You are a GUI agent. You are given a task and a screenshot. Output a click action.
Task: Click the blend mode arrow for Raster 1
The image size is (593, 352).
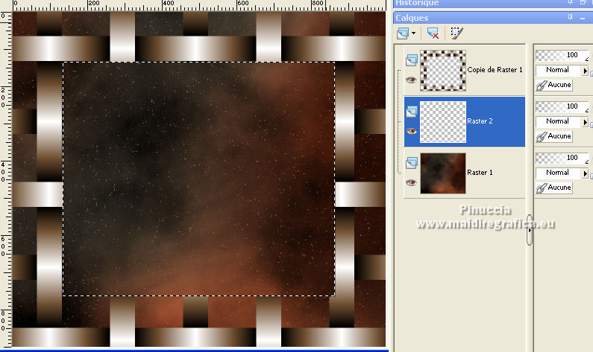tap(585, 173)
